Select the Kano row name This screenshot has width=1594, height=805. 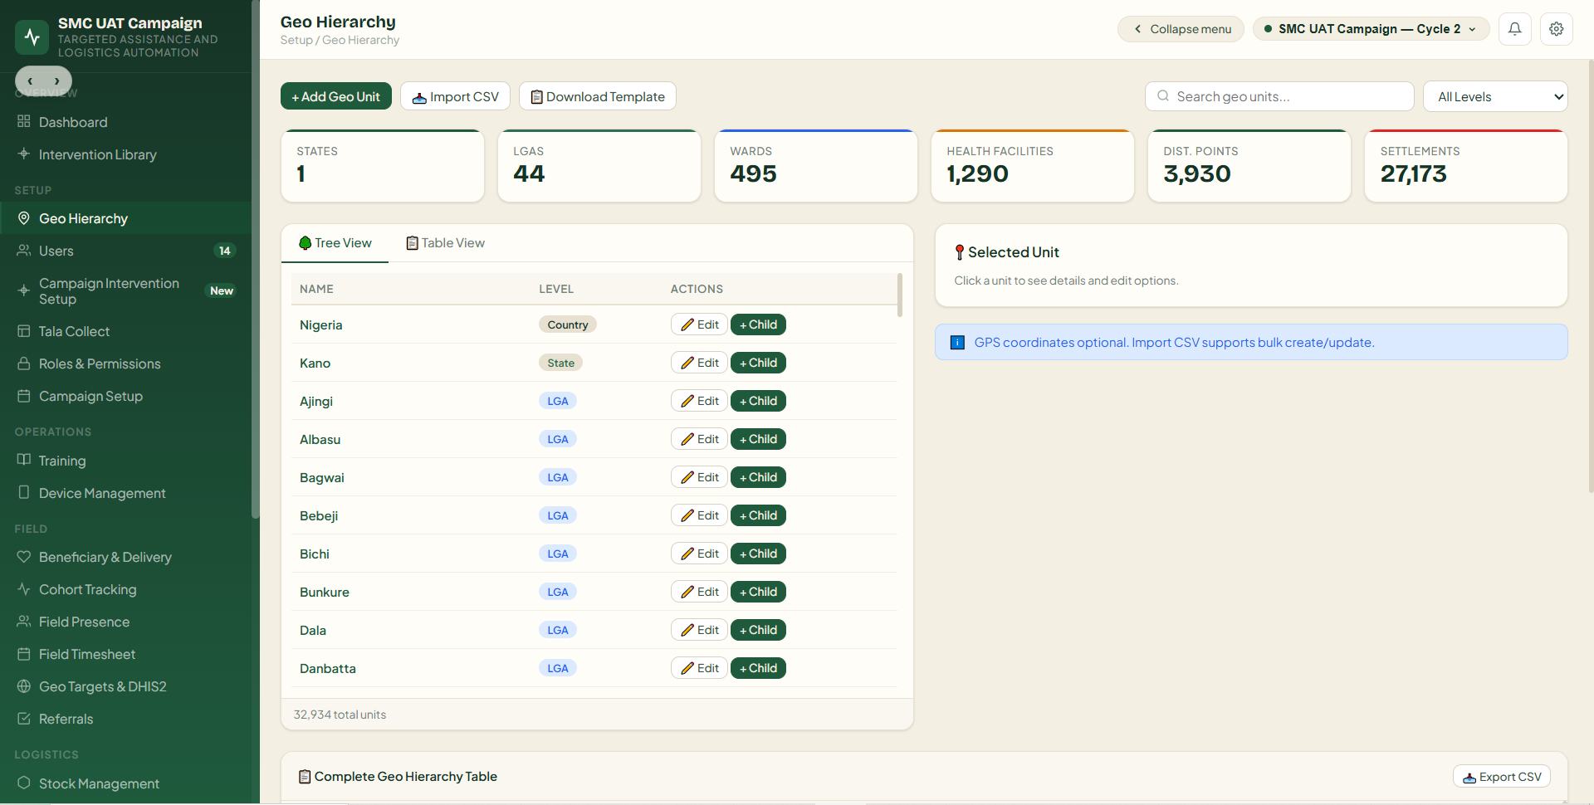pos(315,363)
